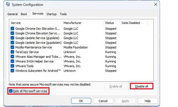Close the System Configuration dialog
The height and width of the screenshot is (107, 178).
(156, 5)
